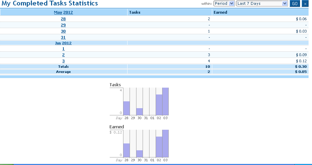Click the $ 0.05 average earned value
The height and width of the screenshot is (165, 312).
[301, 72]
